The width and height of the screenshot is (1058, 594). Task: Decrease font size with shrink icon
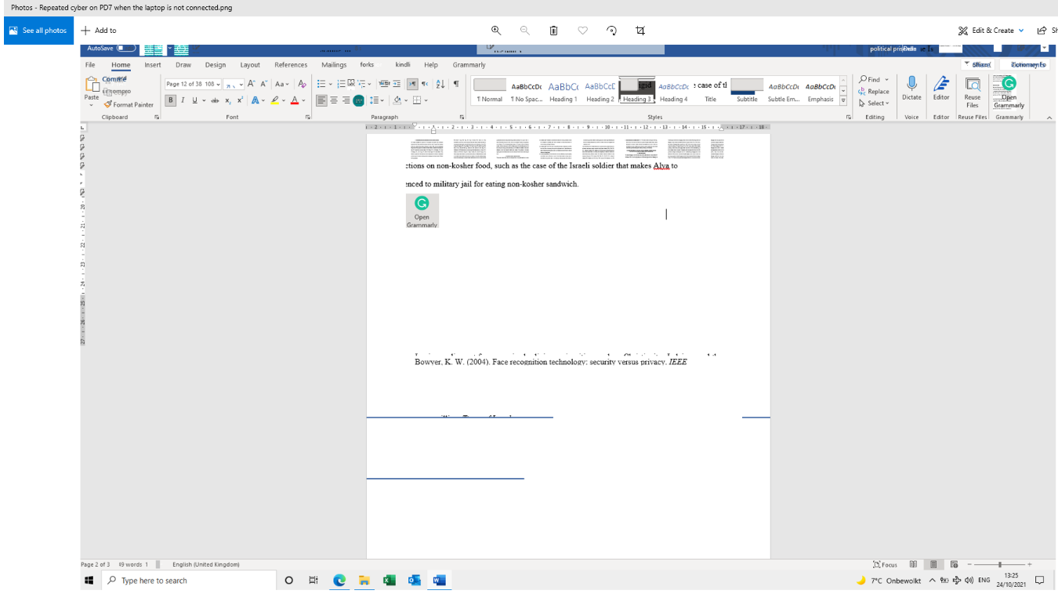coord(264,84)
